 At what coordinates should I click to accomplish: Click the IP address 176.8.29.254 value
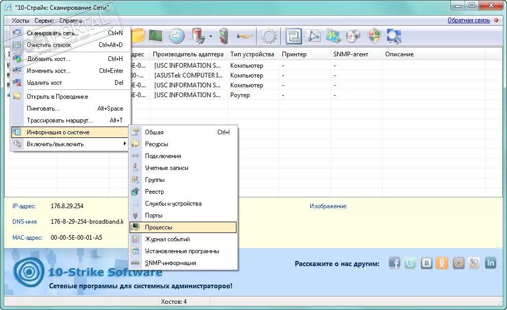point(67,206)
